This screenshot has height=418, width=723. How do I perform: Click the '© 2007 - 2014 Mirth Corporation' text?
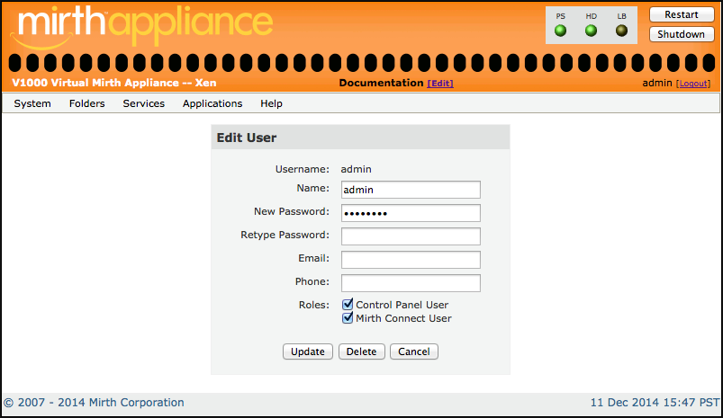pos(94,403)
